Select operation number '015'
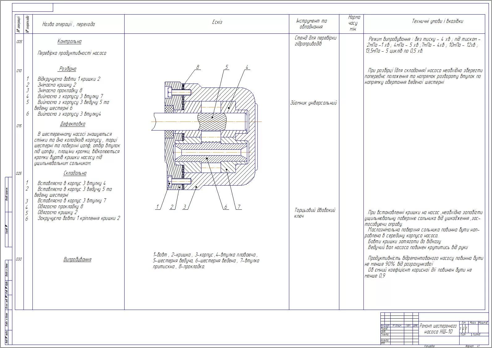This screenshot has width=492, height=348. point(19,126)
